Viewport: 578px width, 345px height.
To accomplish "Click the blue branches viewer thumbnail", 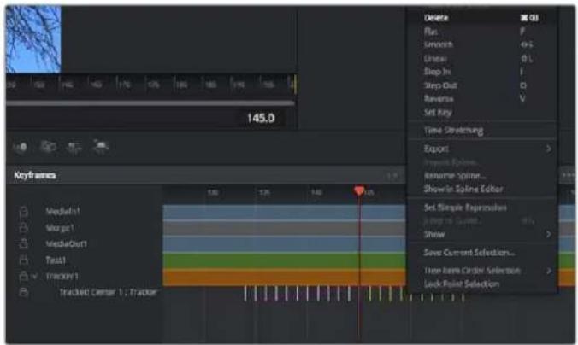I will coord(33,39).
